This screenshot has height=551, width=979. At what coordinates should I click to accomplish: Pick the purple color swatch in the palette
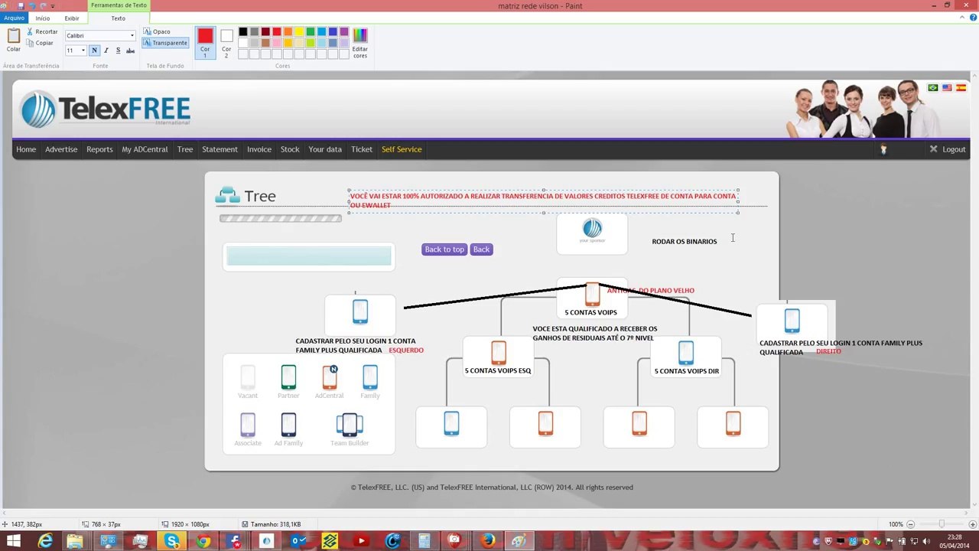click(344, 31)
